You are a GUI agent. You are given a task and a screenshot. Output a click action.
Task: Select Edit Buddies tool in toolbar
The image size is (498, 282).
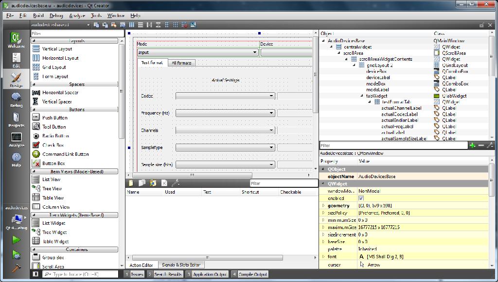[113, 25]
